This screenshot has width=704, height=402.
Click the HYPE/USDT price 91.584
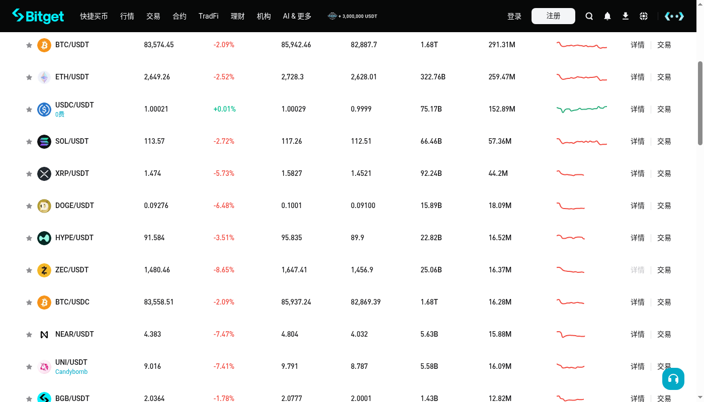pos(154,238)
